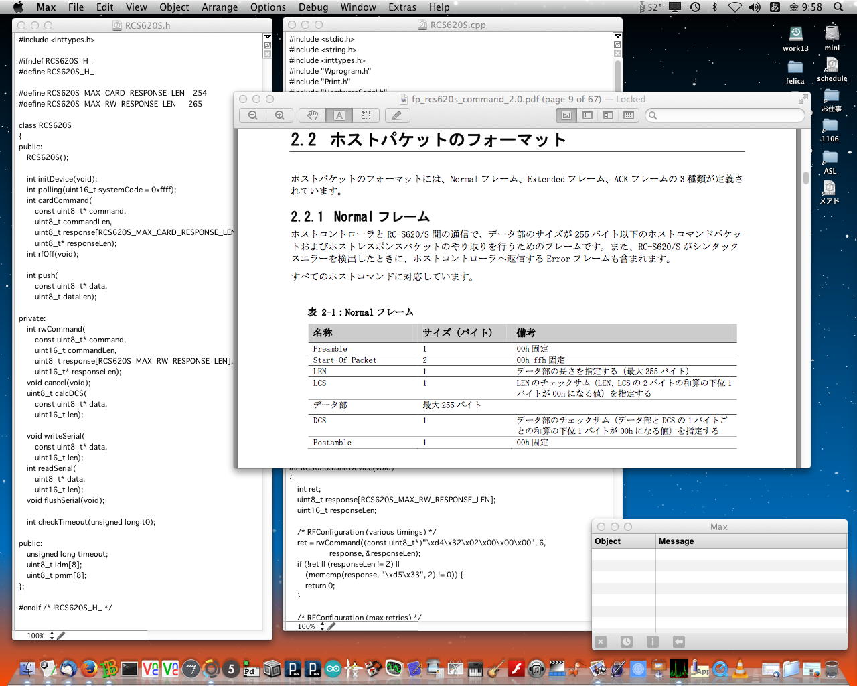Open the Debug menu
The image size is (857, 686).
pyautogui.click(x=313, y=7)
